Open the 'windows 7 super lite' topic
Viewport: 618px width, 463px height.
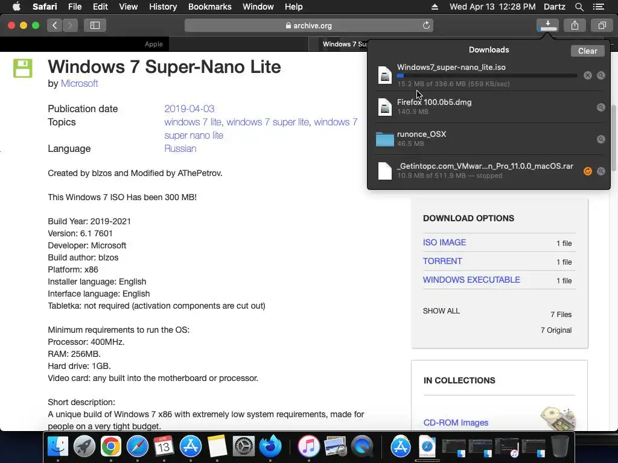(x=267, y=122)
